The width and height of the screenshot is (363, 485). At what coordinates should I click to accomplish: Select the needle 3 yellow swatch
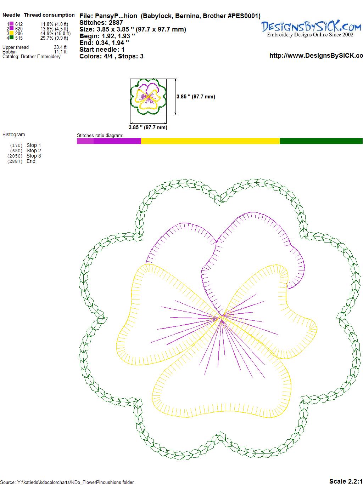(x=11, y=33)
